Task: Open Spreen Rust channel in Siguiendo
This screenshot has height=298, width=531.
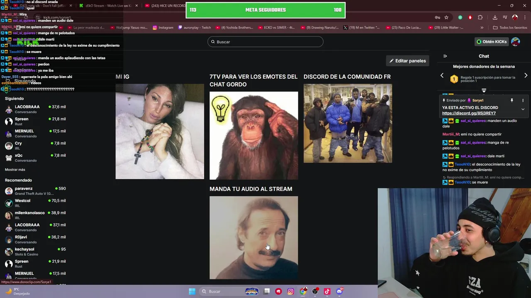Action: 35,121
